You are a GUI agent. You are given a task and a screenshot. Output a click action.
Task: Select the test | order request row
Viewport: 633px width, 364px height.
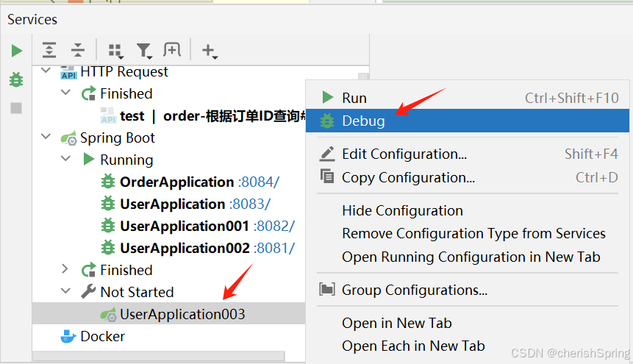point(169,115)
